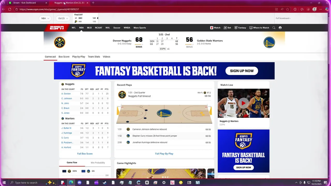Click SIGN UP NOW in sidebar fantasy ad
This screenshot has width=331, height=186.
(244, 167)
